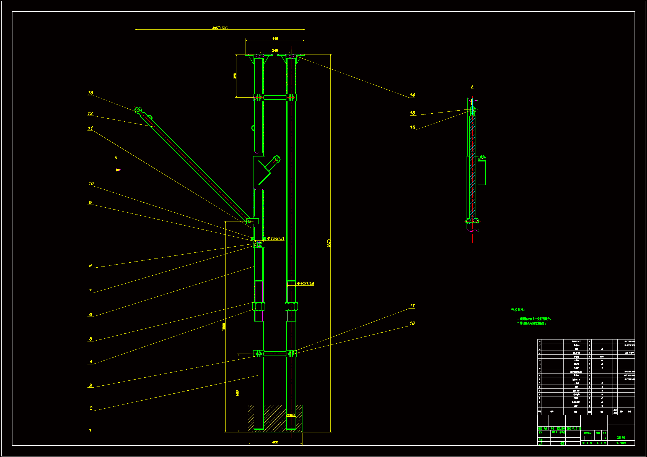Image resolution: width=647 pixels, height=457 pixels.
Task: Select the 320 vertical dimension text
Action: tap(235, 76)
